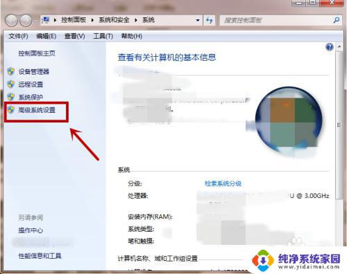This screenshot has width=347, height=274.
Task: Open 远程设置 link
Action: coord(31,84)
